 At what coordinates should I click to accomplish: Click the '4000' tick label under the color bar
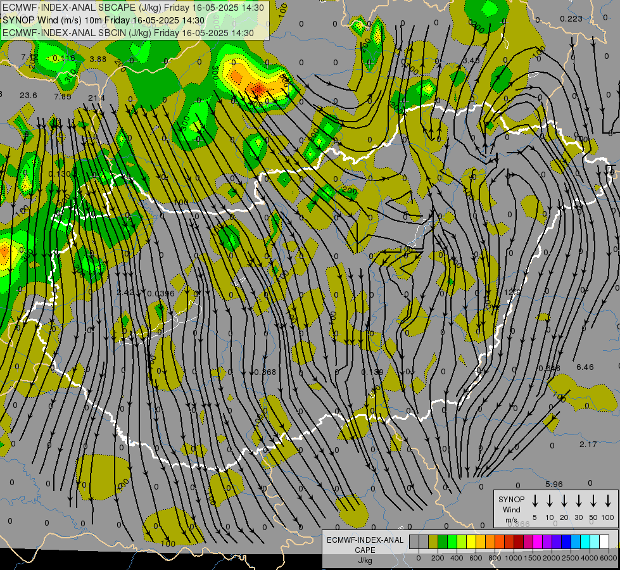[590, 558]
